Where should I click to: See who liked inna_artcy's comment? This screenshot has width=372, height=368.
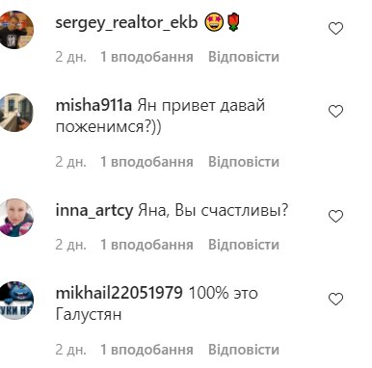coord(146,245)
